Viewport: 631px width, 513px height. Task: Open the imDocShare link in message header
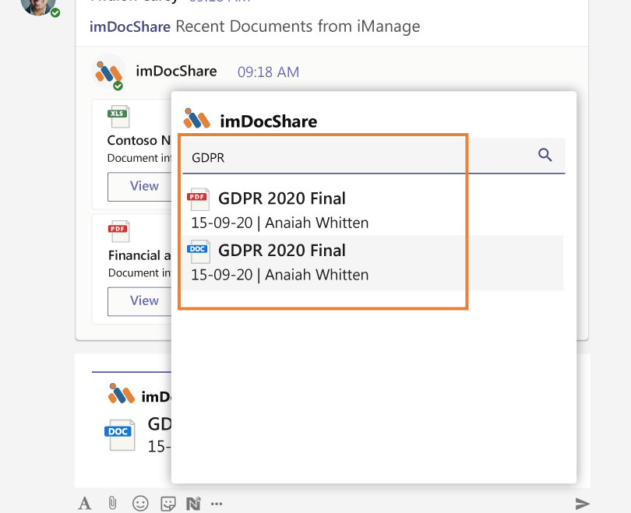pyautogui.click(x=130, y=26)
